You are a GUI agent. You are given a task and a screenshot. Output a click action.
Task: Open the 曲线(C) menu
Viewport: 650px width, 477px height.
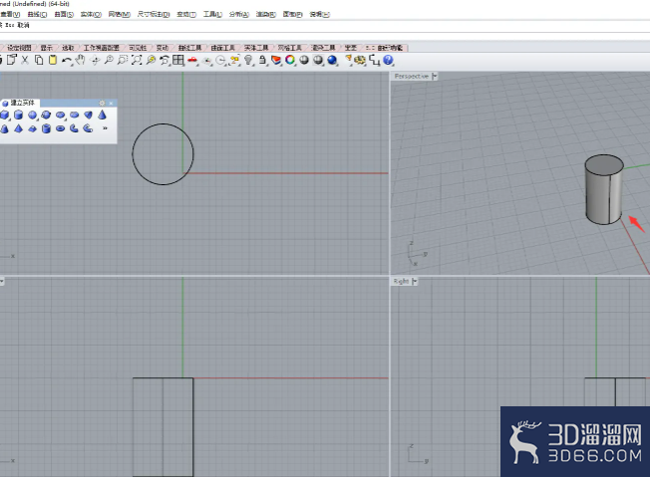(x=37, y=14)
